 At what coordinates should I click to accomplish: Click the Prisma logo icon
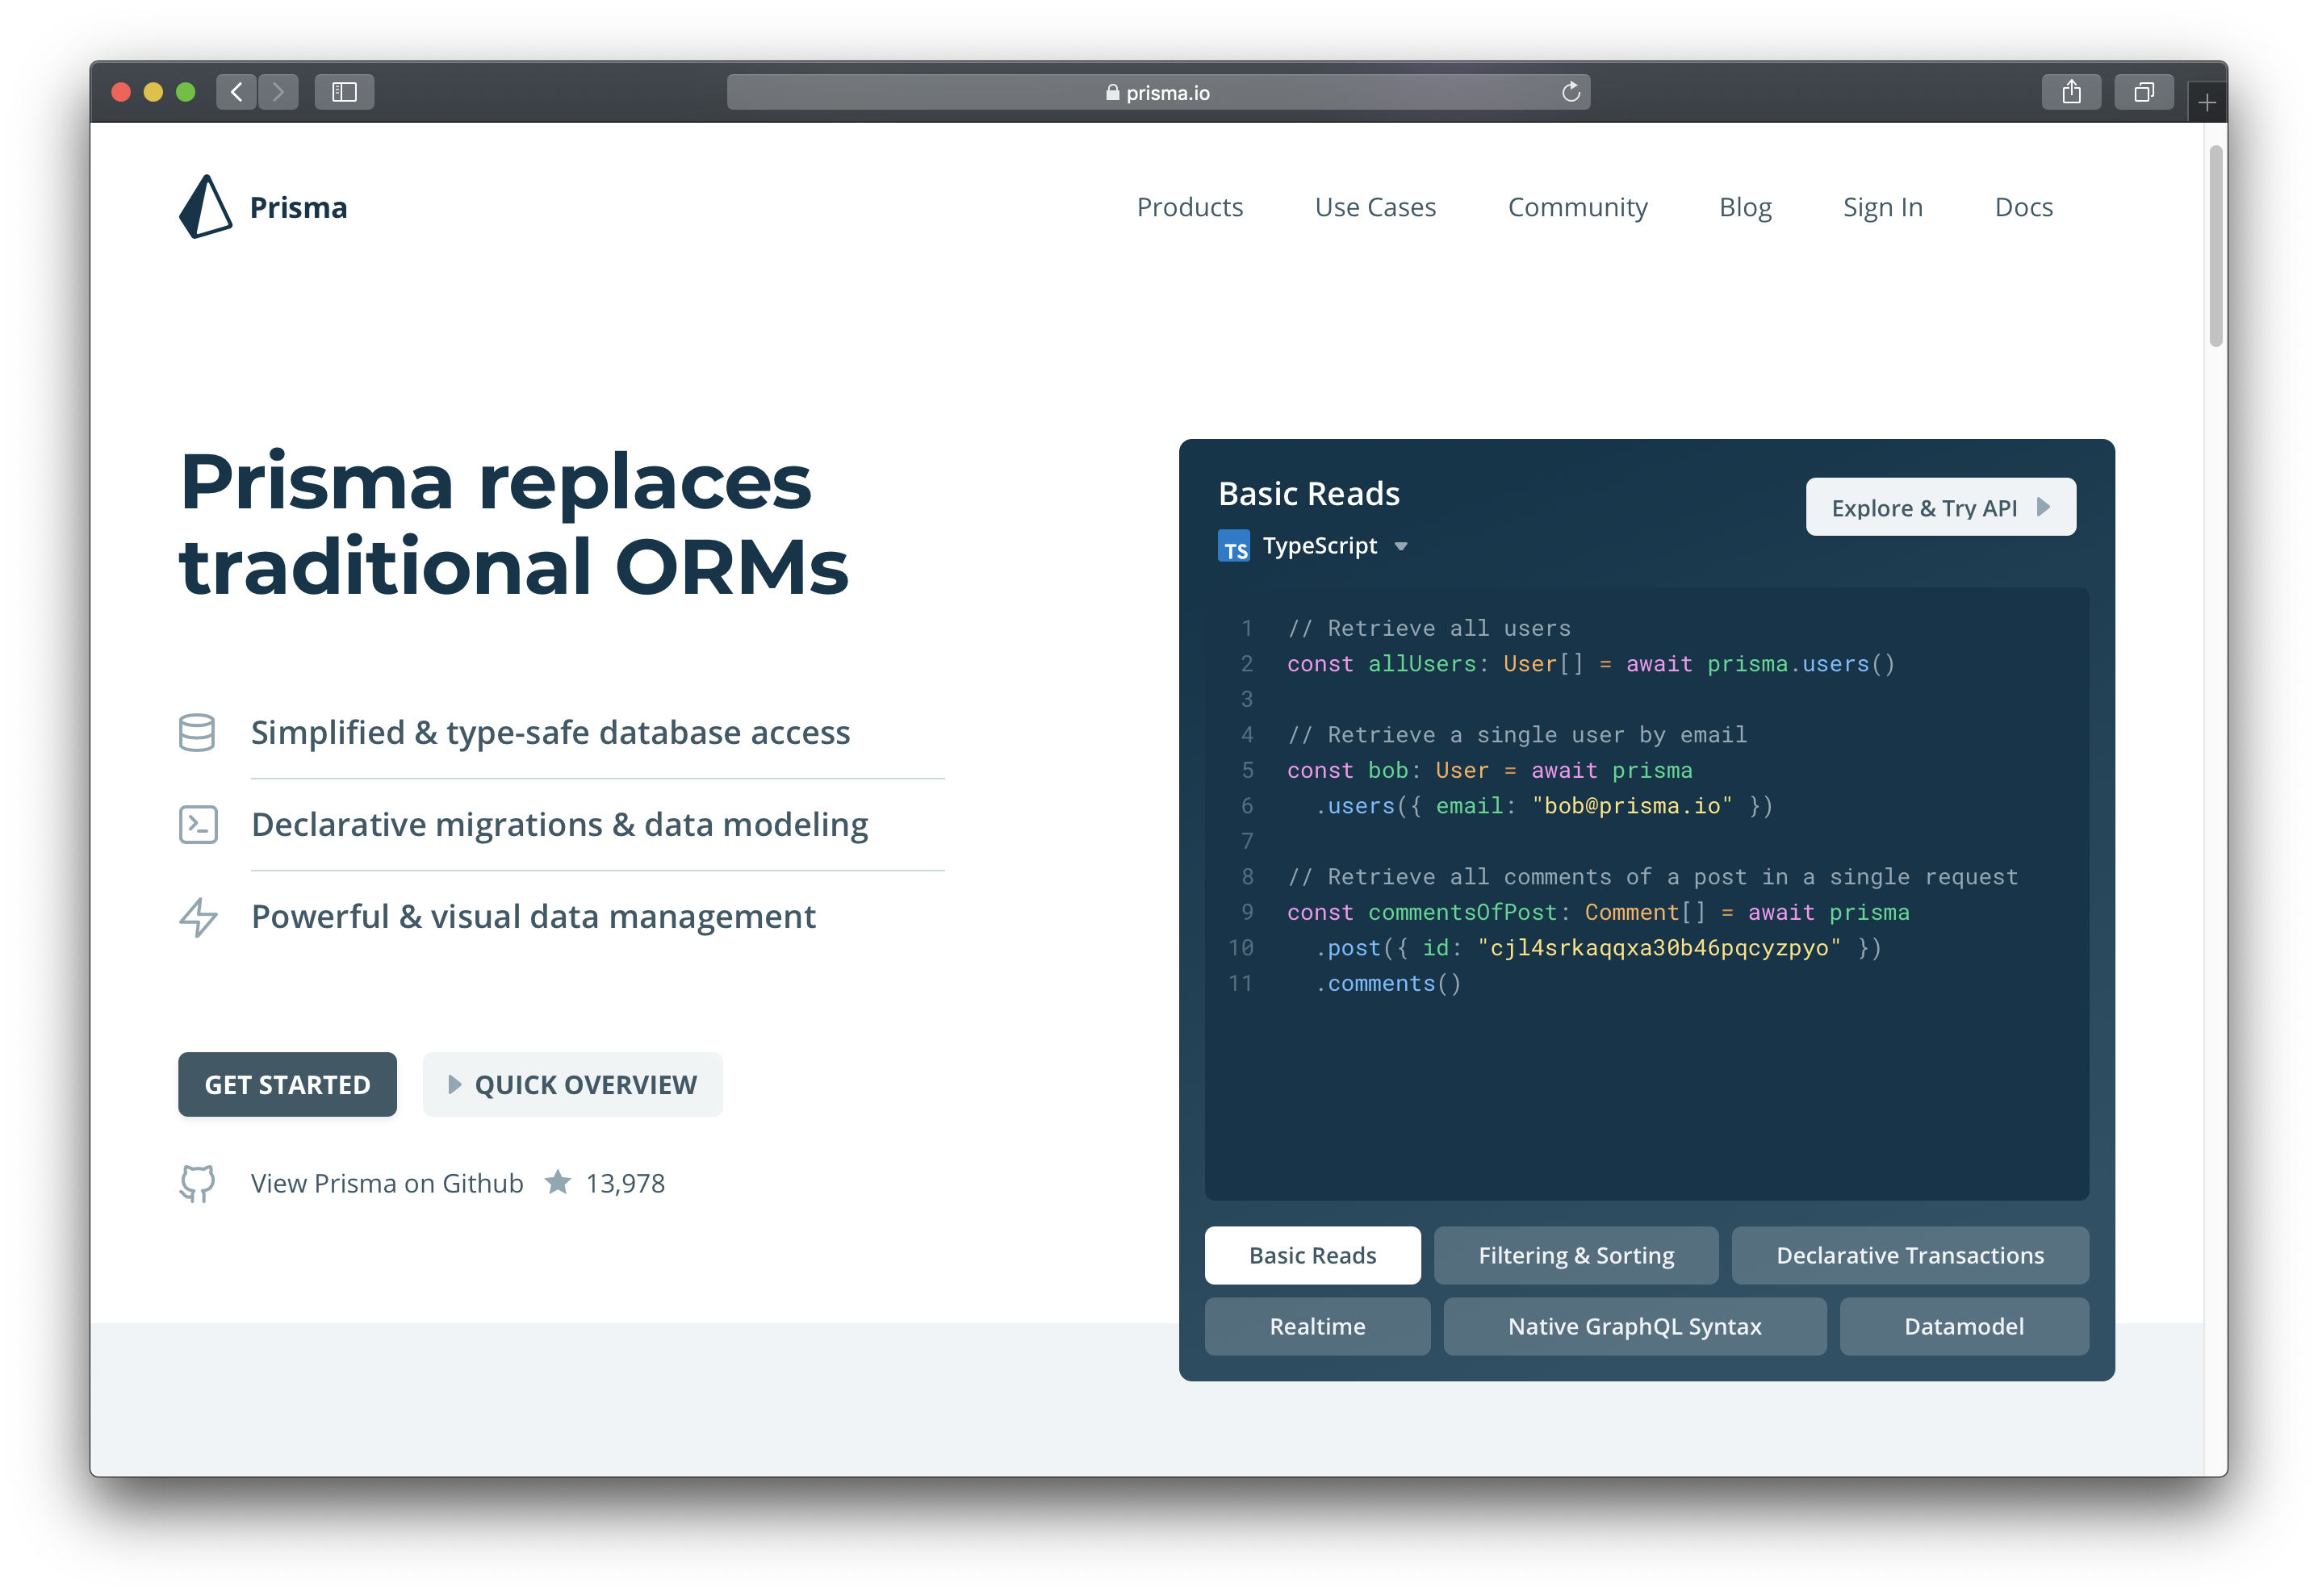[205, 207]
